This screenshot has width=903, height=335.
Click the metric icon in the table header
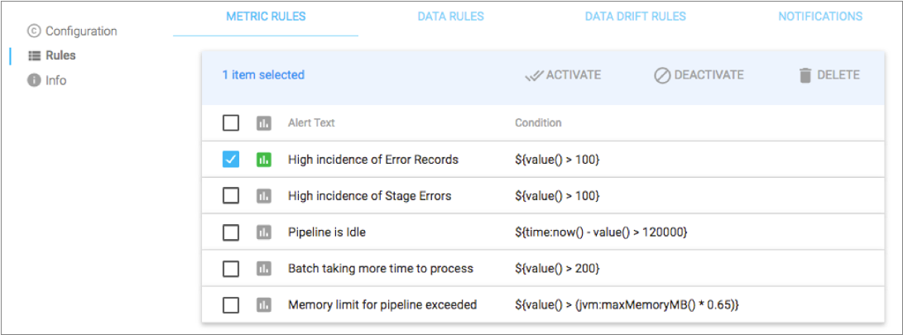point(264,123)
